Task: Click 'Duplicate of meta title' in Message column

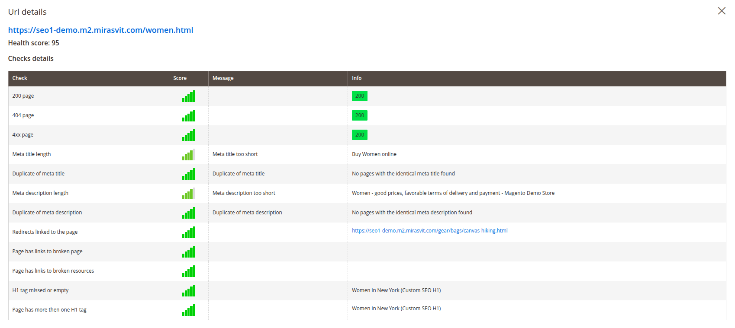Action: point(239,174)
